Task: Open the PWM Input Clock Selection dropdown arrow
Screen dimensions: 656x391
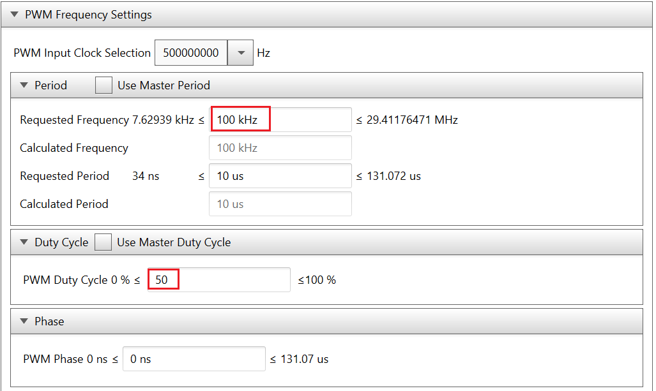Action: pos(241,53)
